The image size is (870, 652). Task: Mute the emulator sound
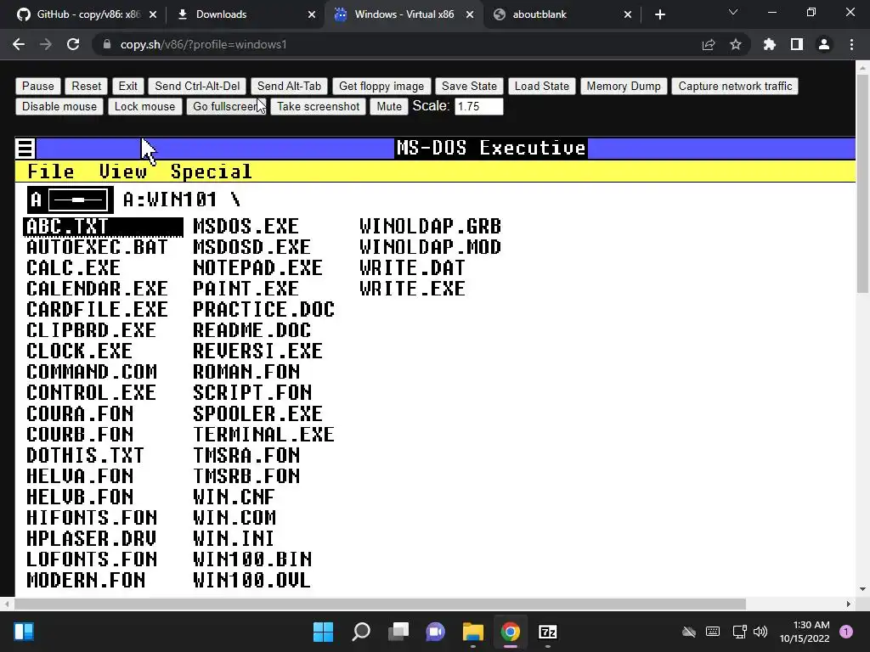tap(389, 106)
